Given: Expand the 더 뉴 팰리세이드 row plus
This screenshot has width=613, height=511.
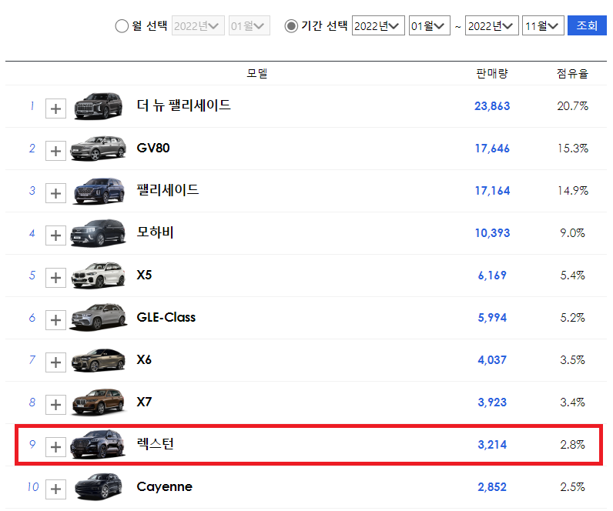Looking at the screenshot, I should [x=55, y=109].
